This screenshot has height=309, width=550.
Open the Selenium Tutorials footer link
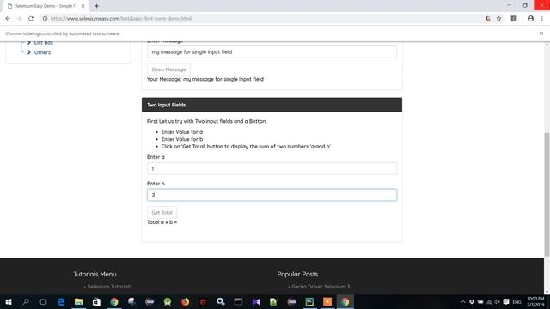point(109,287)
